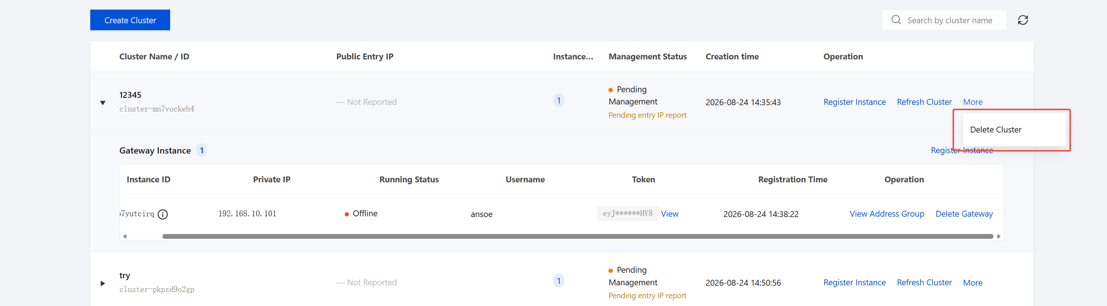Click the Delete Gateway link
The height and width of the screenshot is (306, 1107).
click(x=964, y=214)
